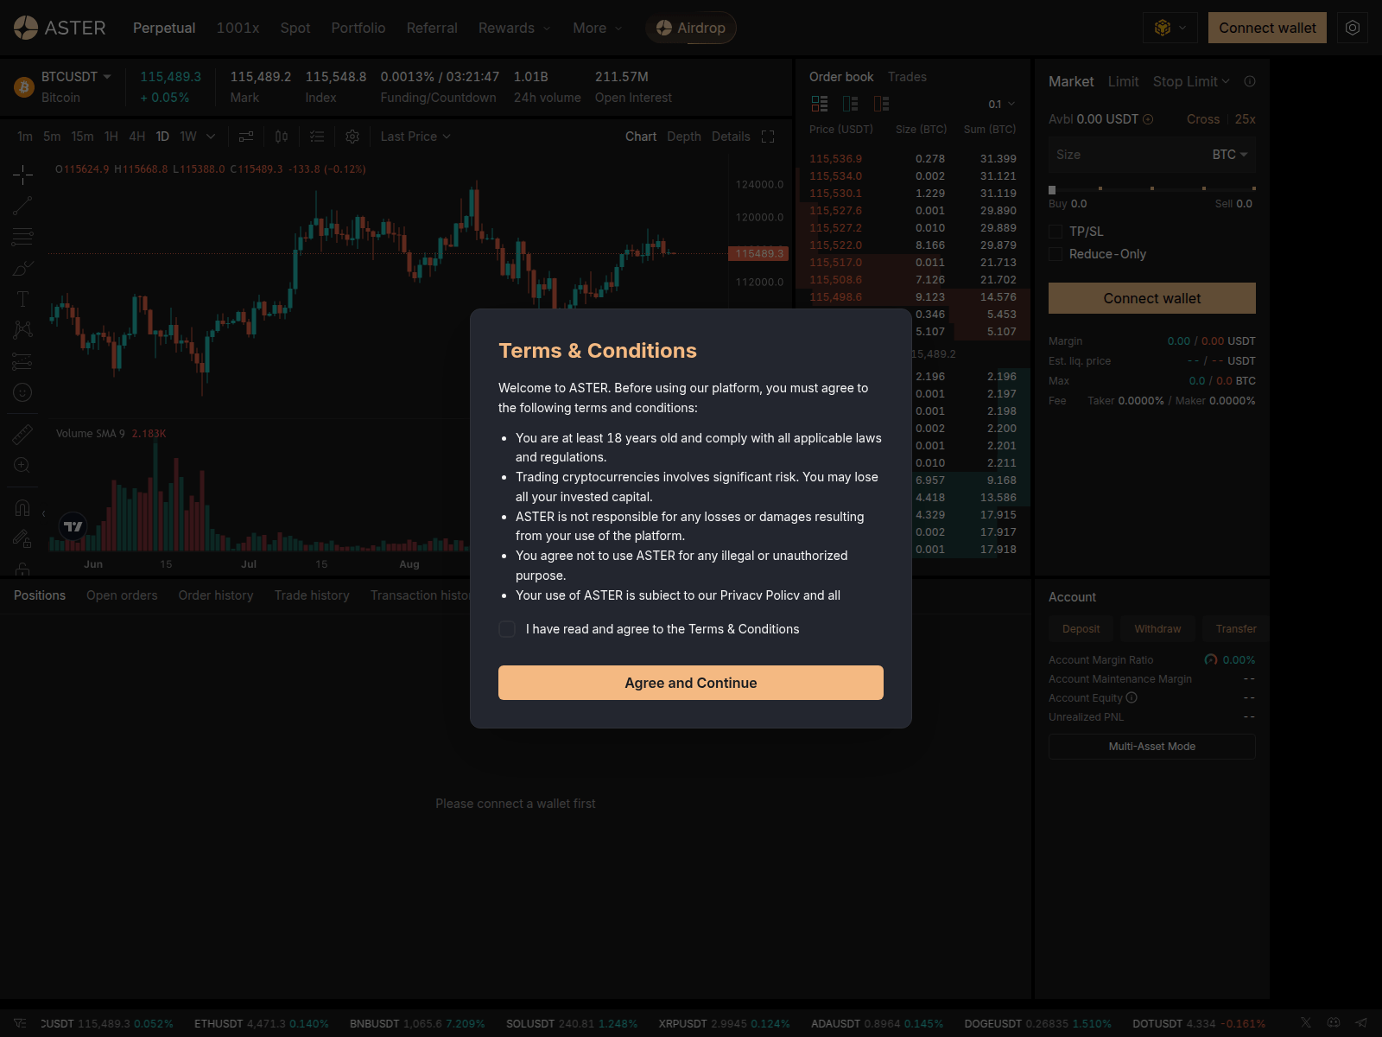The height and width of the screenshot is (1037, 1382).
Task: Toggle the magnet mode tool
Action: pyautogui.click(x=22, y=507)
